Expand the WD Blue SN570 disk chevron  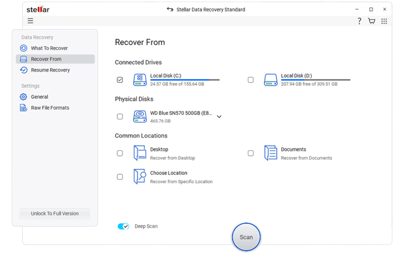[219, 117]
